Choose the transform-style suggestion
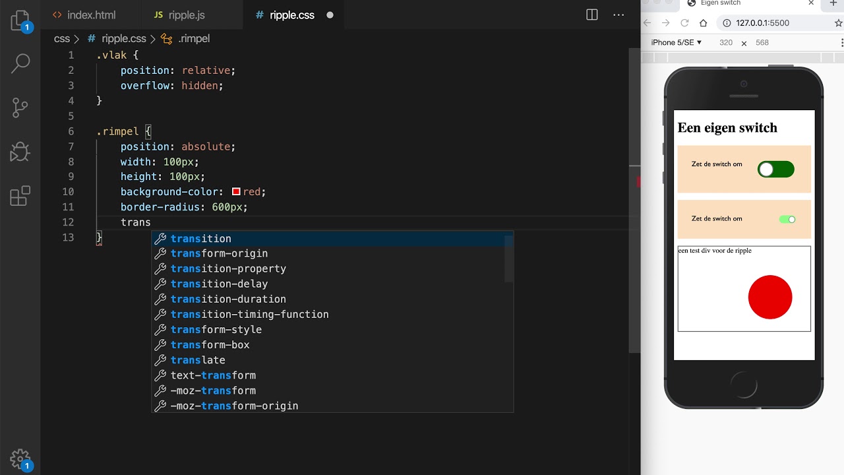Image resolution: width=844 pixels, height=475 pixels. [x=332, y=330]
